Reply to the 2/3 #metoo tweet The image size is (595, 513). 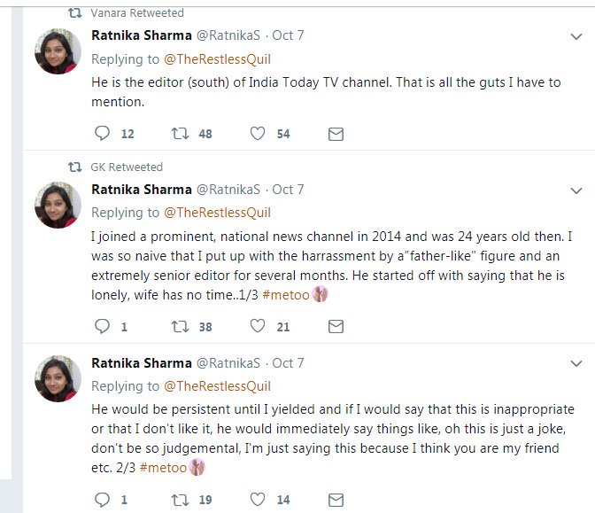103,500
